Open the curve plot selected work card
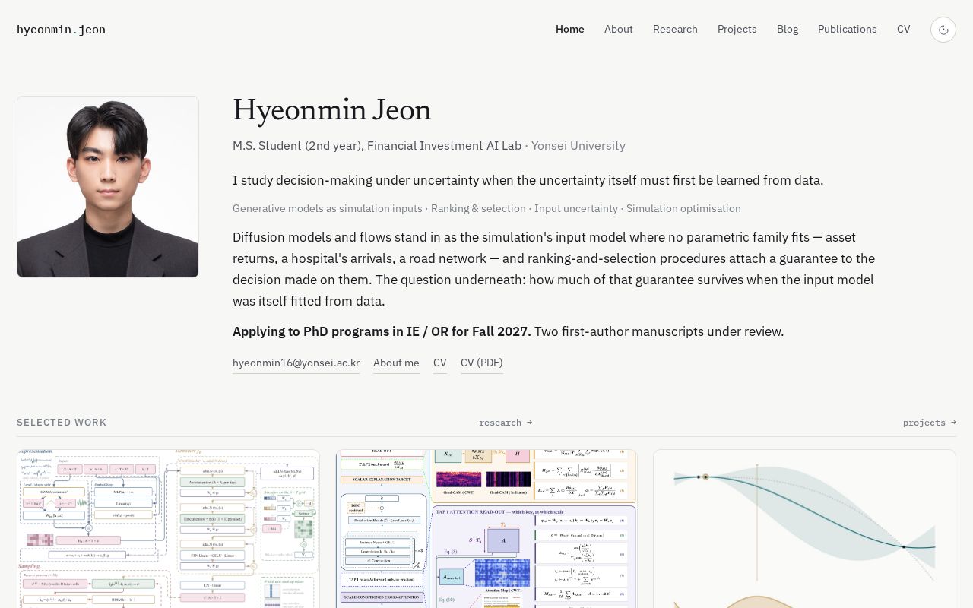 804,529
